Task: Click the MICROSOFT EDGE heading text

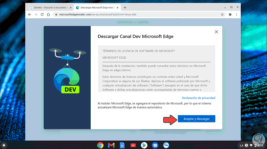Action: pyautogui.click(x=114, y=58)
